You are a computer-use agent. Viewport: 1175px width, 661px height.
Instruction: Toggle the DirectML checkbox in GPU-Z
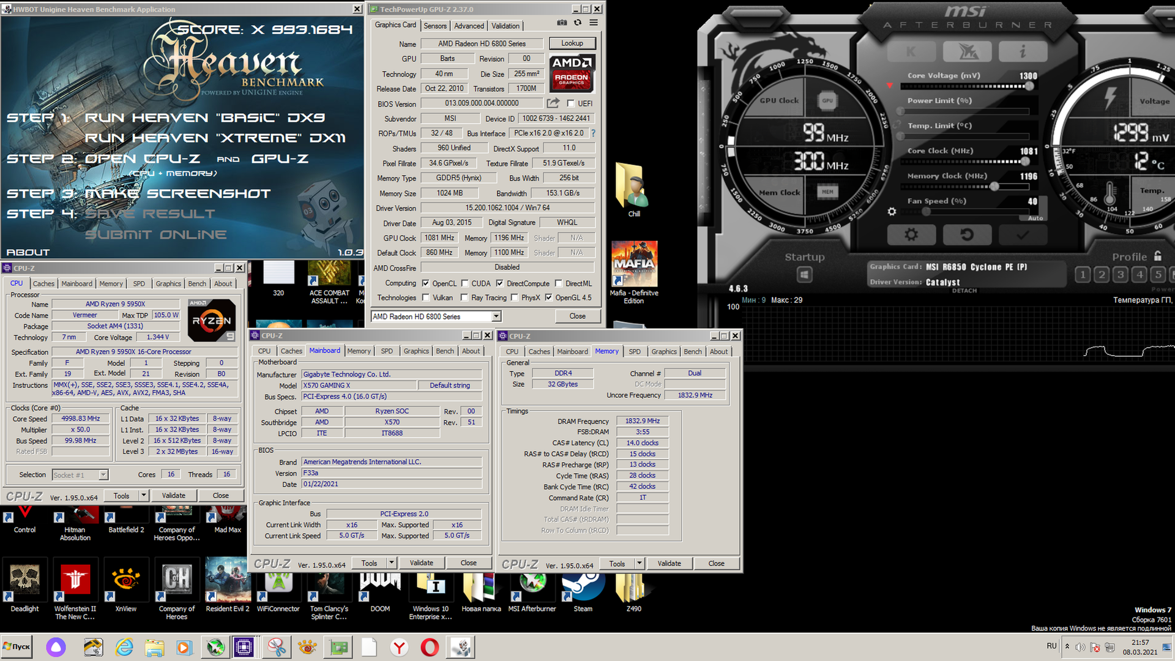pyautogui.click(x=558, y=283)
